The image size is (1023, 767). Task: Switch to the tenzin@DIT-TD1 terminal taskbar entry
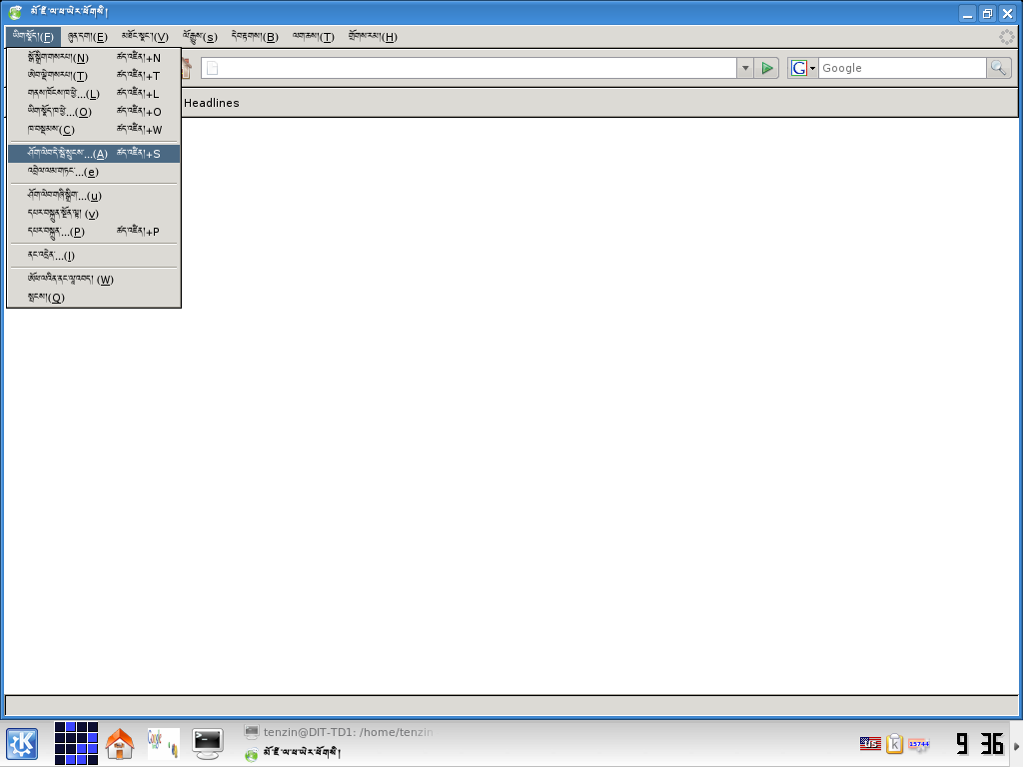(x=340, y=732)
